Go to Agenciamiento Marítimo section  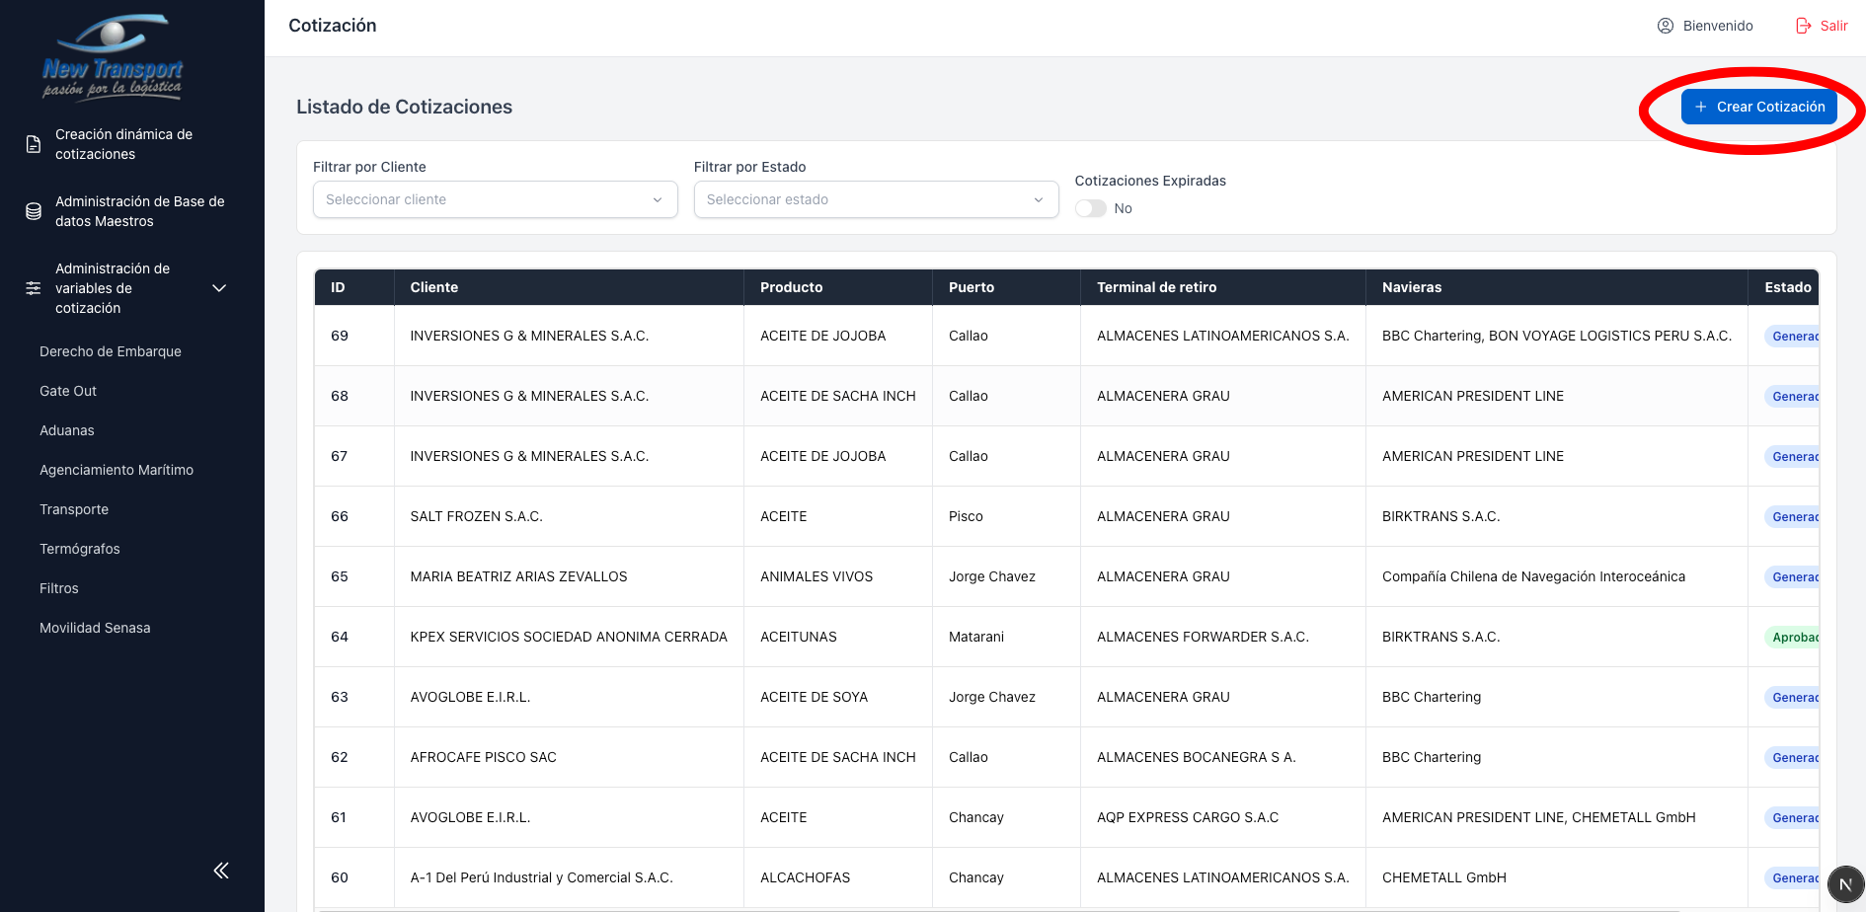point(117,470)
